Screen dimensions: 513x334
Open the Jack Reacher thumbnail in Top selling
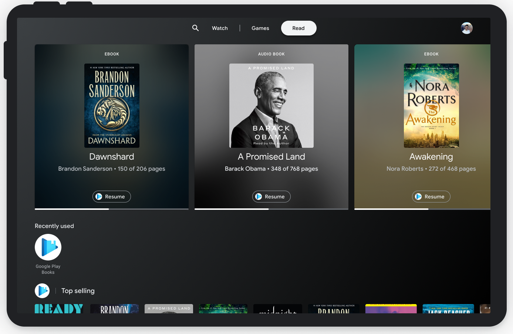448,309
